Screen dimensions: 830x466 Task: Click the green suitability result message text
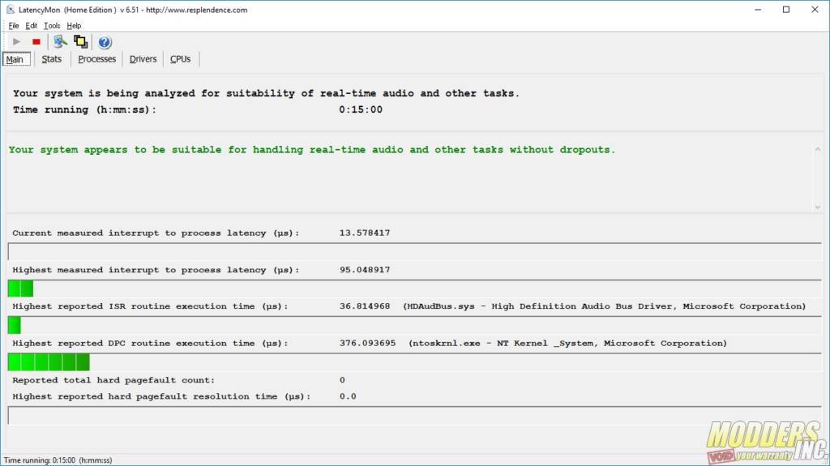(x=312, y=150)
